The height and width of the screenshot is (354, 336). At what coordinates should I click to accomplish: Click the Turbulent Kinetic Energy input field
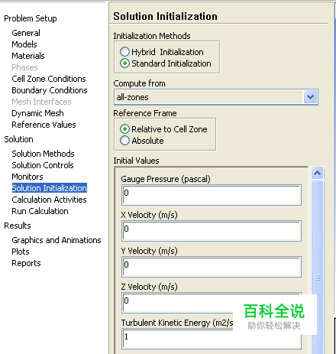point(212,339)
